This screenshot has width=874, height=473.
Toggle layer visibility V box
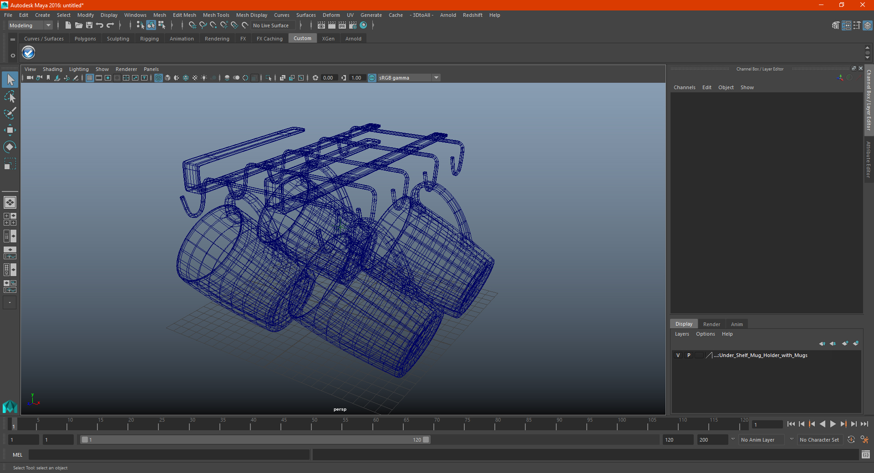[x=678, y=355]
